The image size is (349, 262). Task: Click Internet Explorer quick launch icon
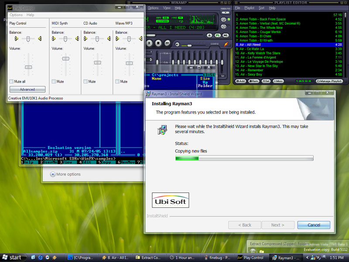[x=40, y=258]
